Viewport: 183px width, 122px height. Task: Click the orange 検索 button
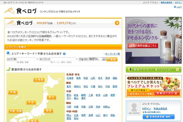click(112, 59)
